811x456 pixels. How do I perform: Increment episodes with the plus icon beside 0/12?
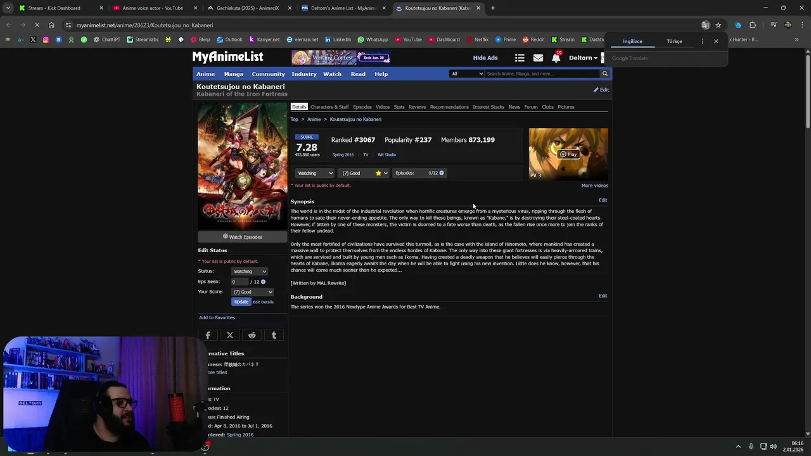point(442,173)
